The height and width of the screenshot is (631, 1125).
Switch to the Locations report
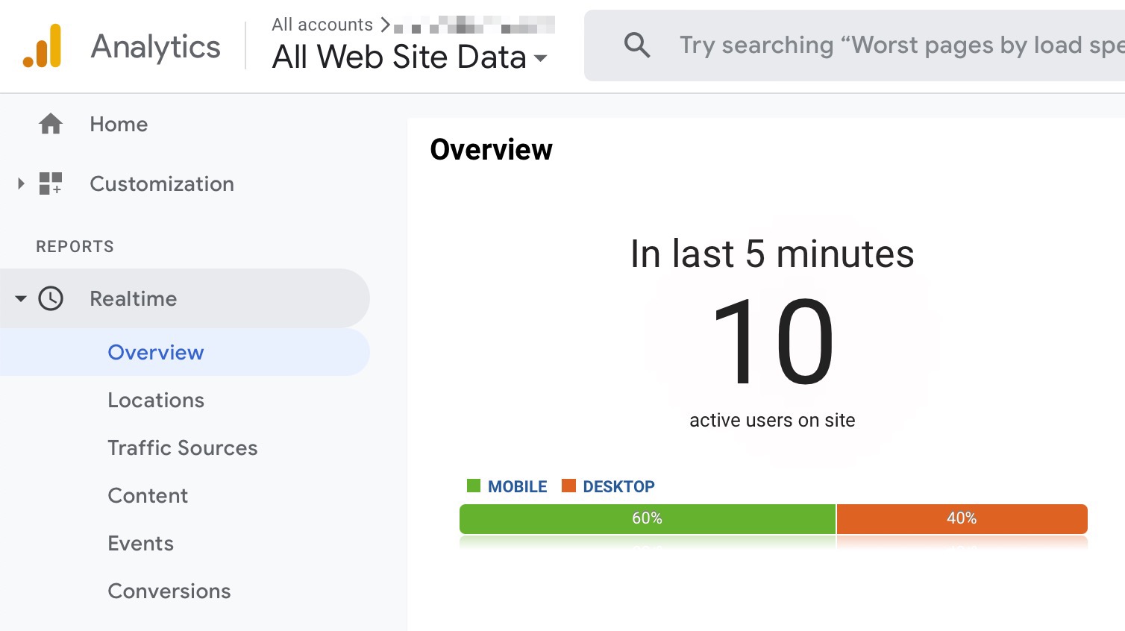click(x=156, y=400)
